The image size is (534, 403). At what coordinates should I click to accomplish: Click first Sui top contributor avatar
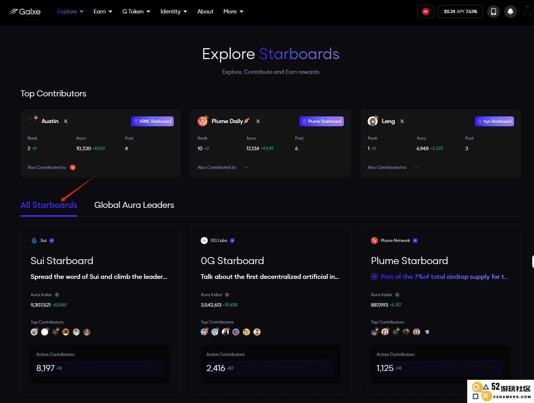coord(34,332)
